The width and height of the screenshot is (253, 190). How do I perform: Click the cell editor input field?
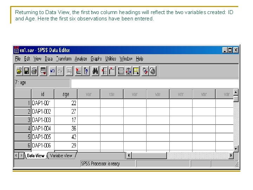click(x=155, y=83)
